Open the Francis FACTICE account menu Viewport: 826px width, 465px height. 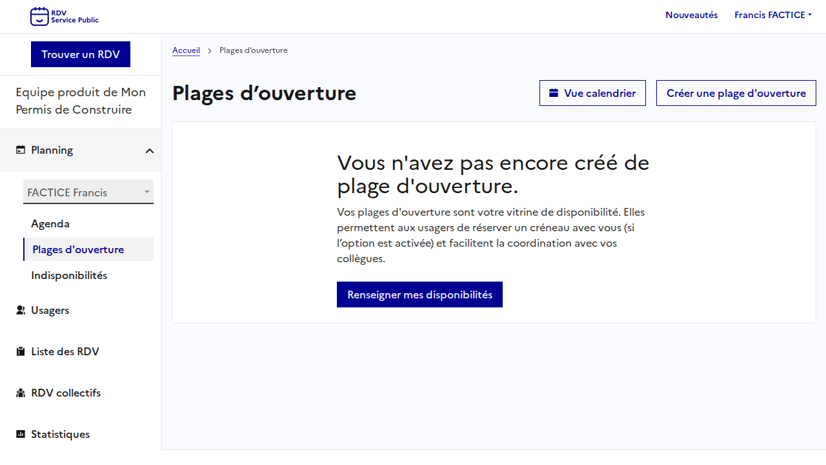coord(772,15)
